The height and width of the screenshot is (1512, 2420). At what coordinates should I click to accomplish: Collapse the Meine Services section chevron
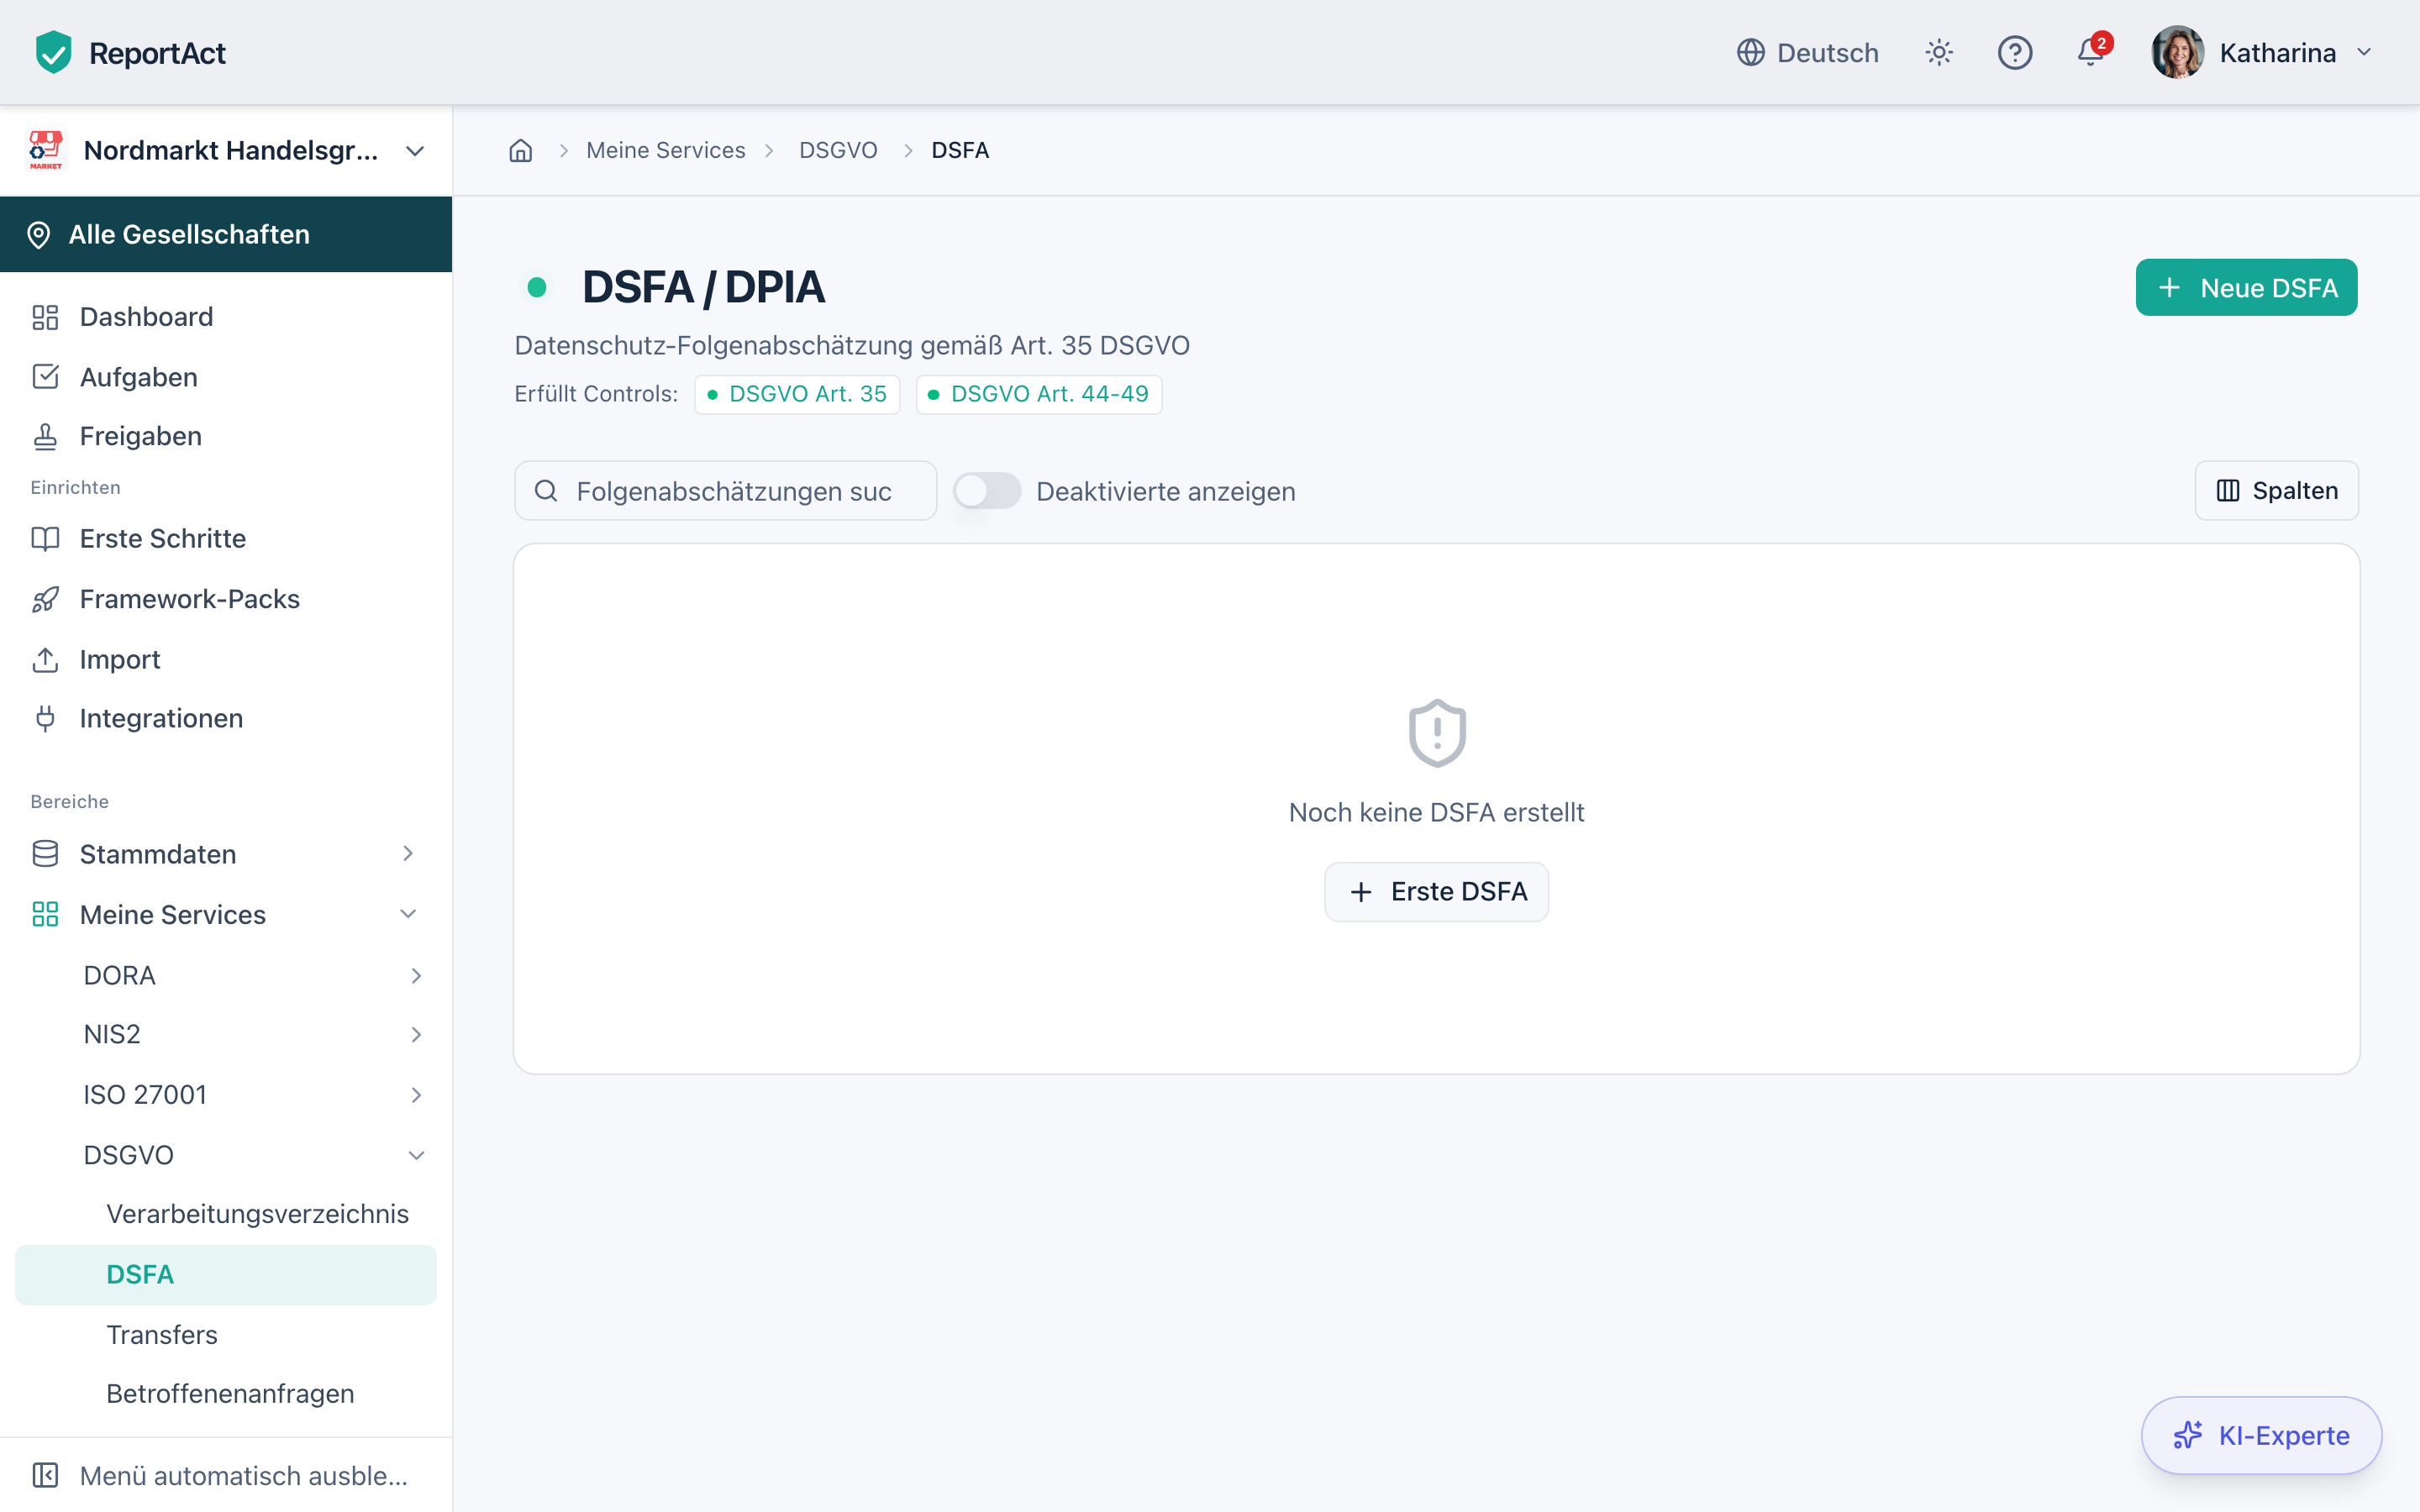click(408, 914)
